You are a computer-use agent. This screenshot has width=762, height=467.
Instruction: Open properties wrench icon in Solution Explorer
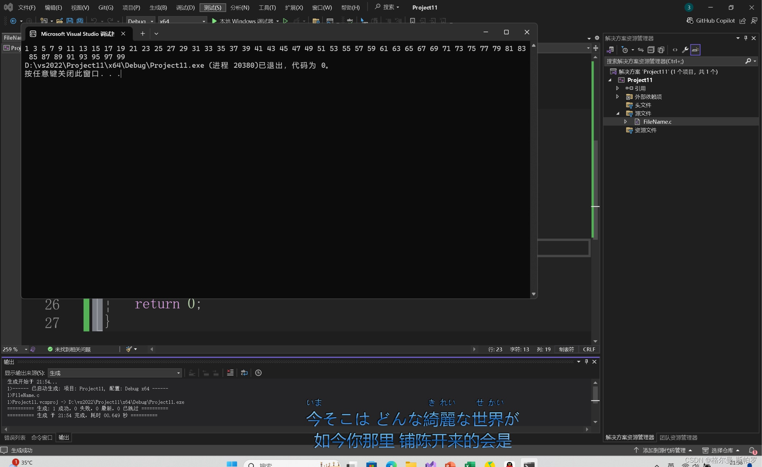coord(685,50)
